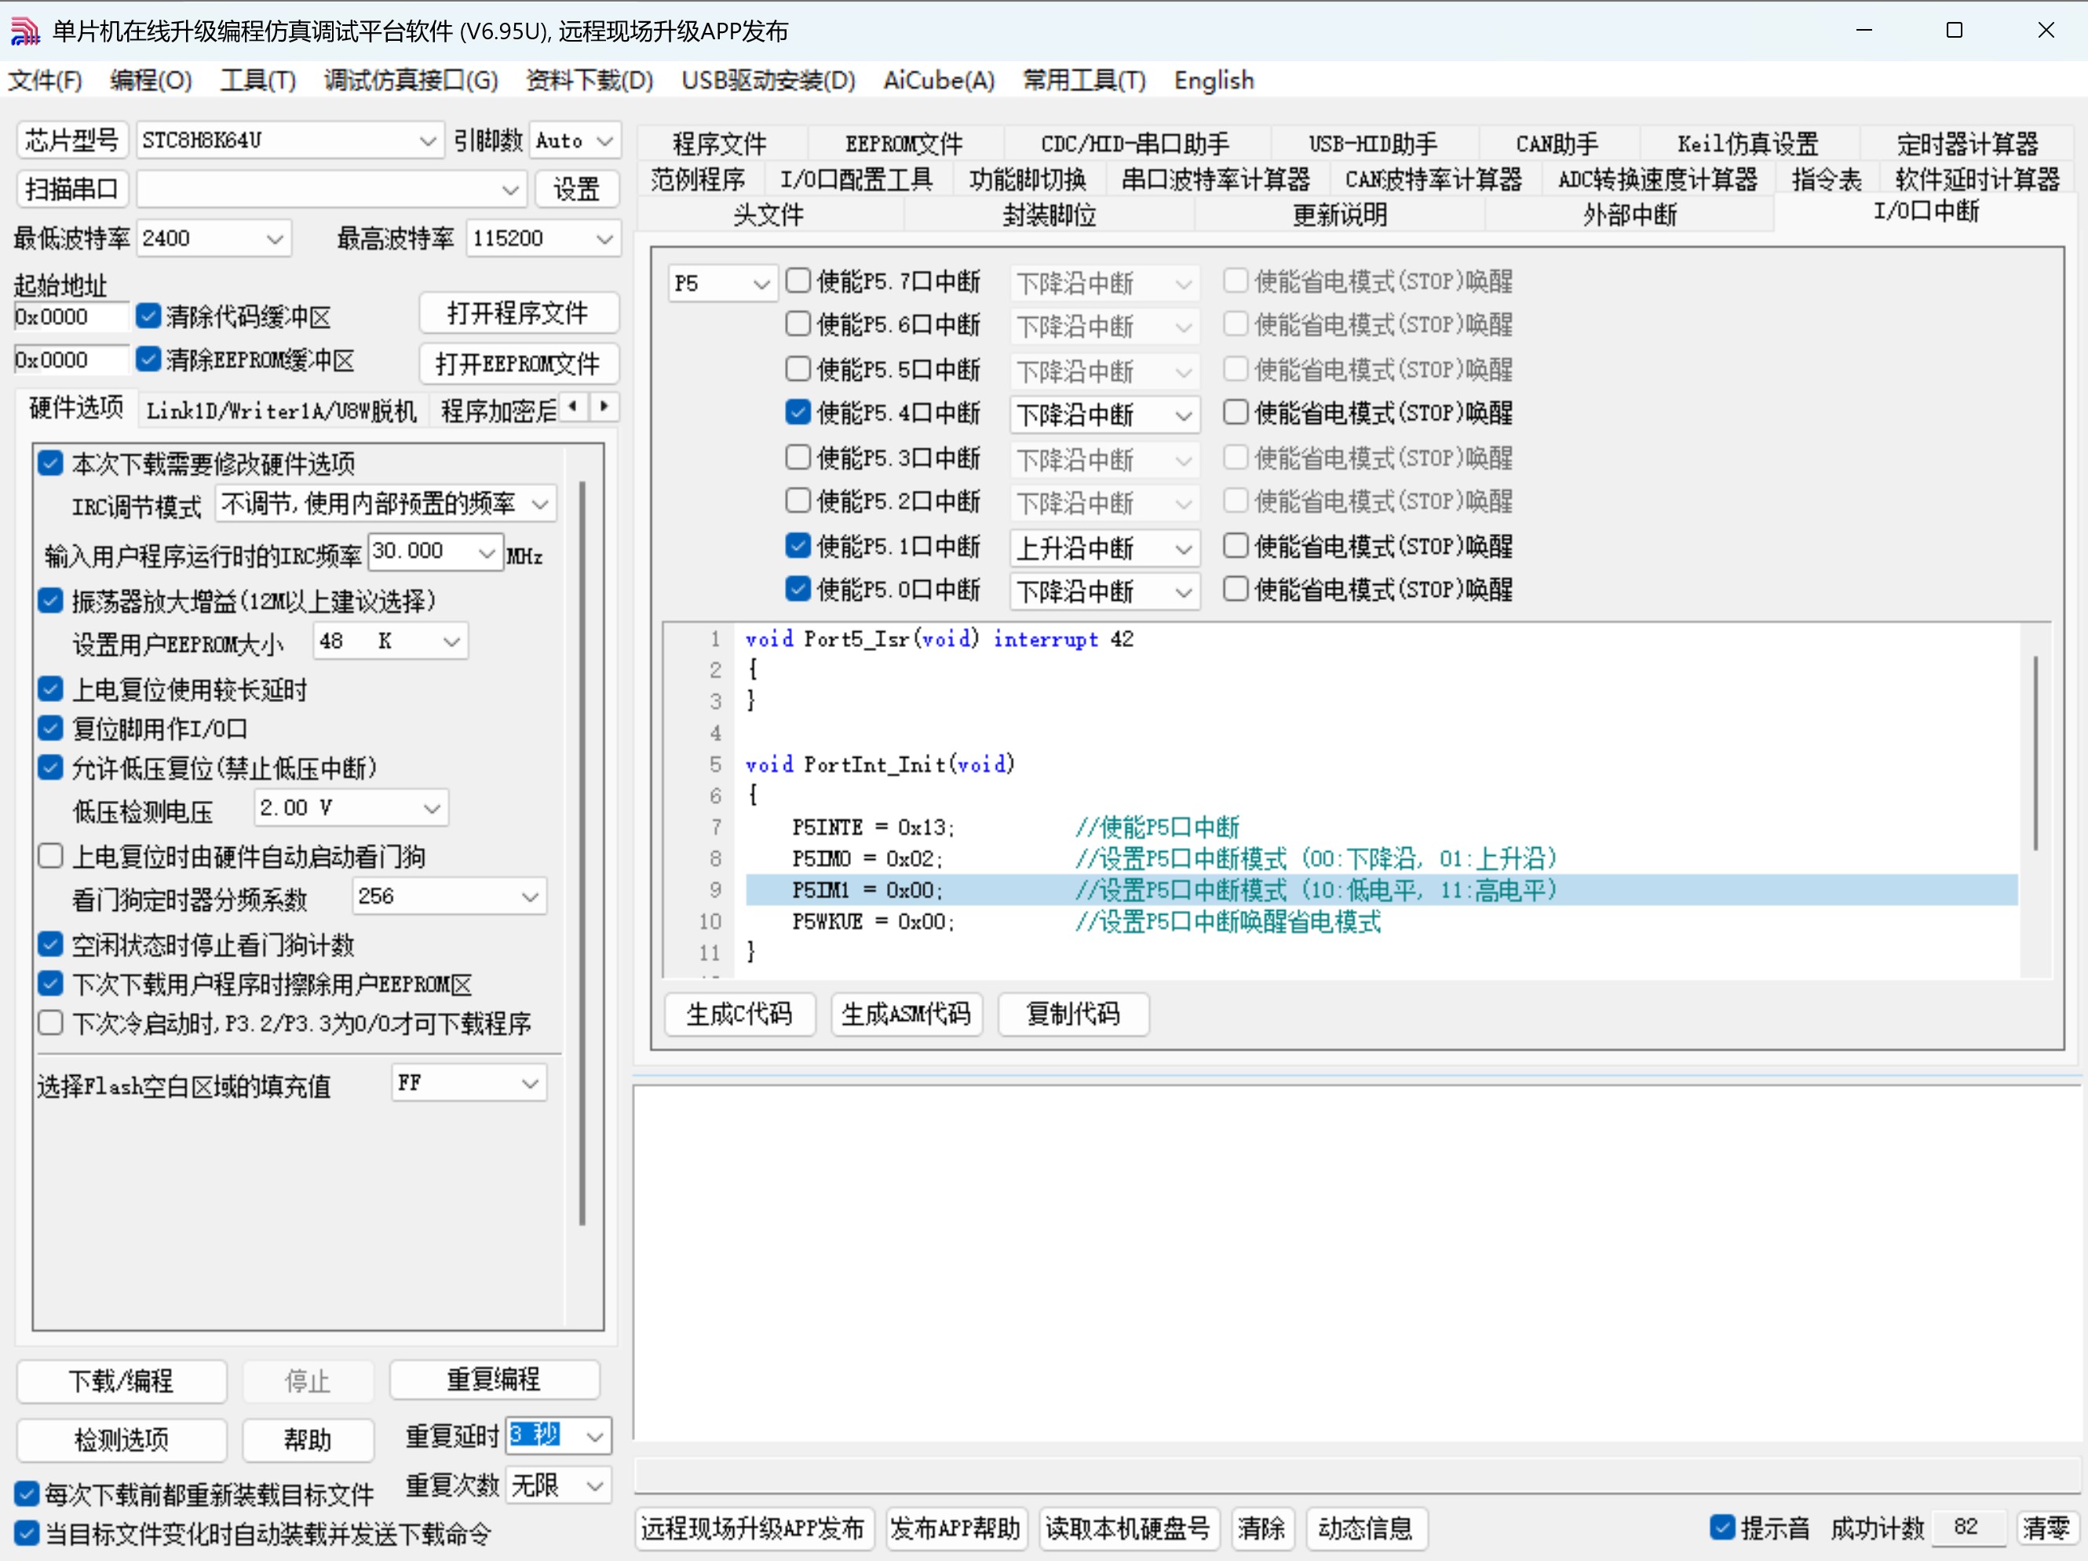The width and height of the screenshot is (2088, 1561).
Task: Click the EEPROM start address field
Action: [71, 360]
